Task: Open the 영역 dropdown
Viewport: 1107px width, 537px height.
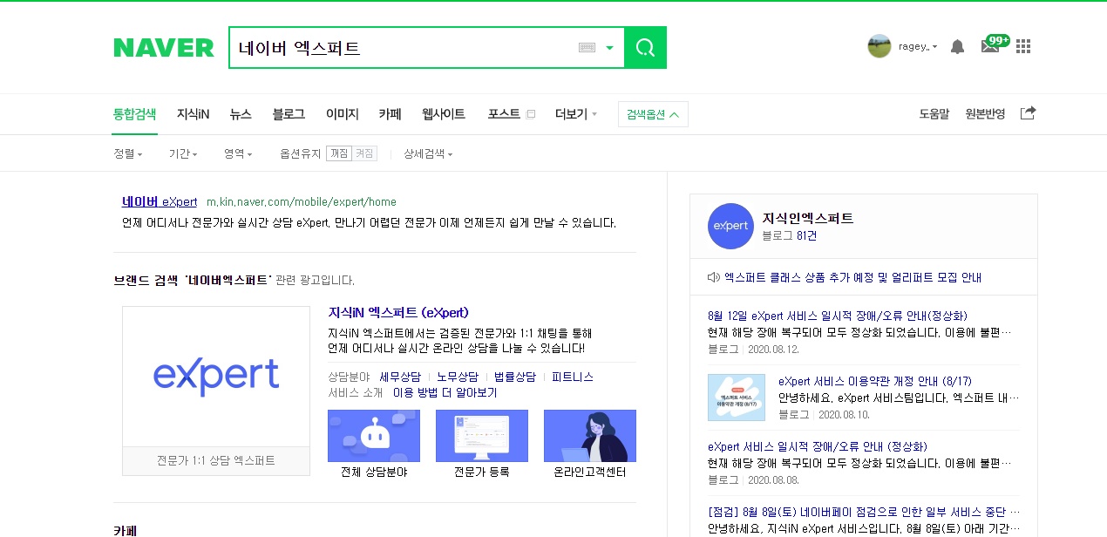Action: coord(238,153)
